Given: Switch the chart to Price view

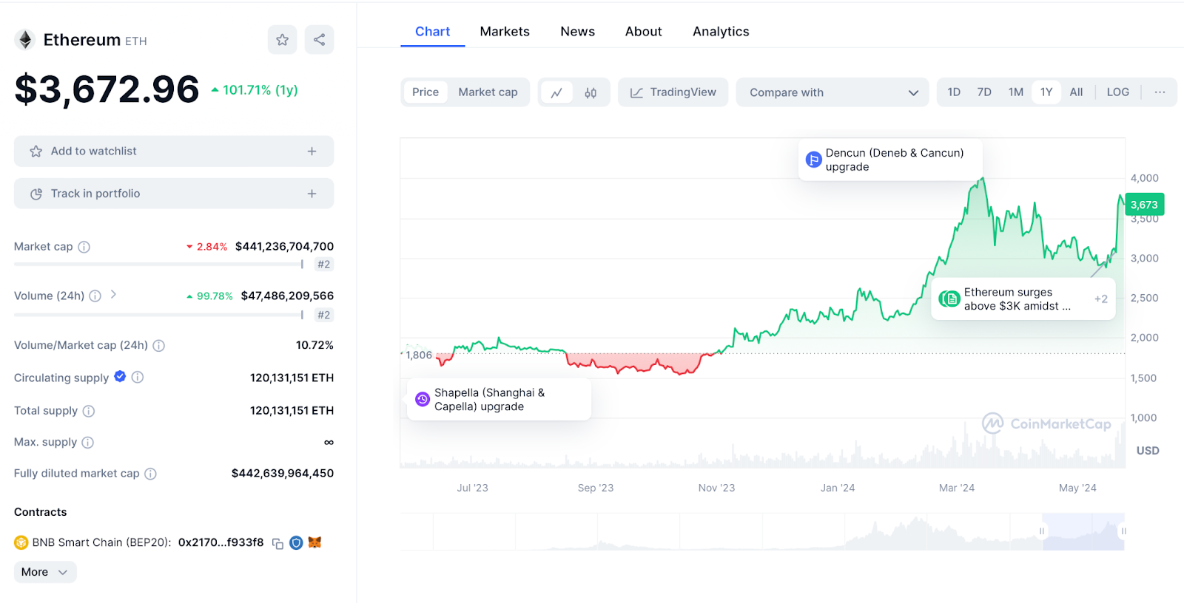Looking at the screenshot, I should 425,92.
